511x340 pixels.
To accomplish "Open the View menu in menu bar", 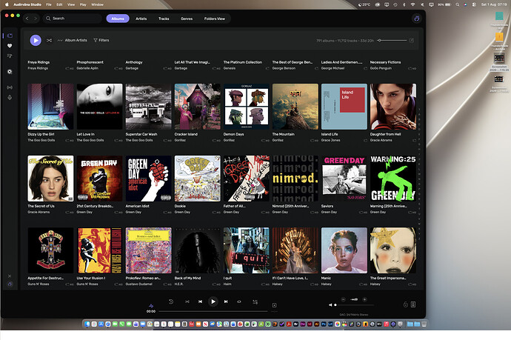I will click(71, 4).
